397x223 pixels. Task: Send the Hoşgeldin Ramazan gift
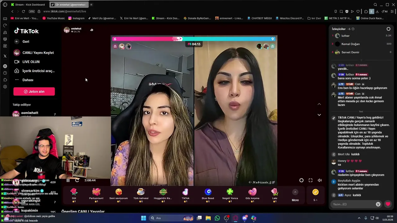point(163,195)
